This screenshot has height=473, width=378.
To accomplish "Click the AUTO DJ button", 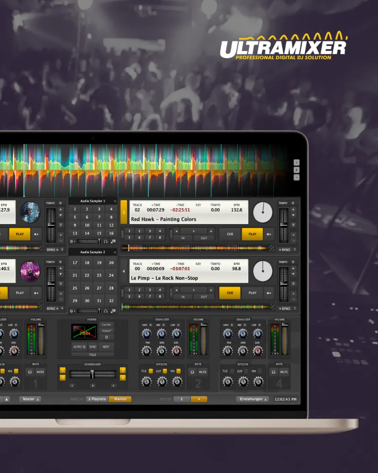I will click(x=79, y=347).
